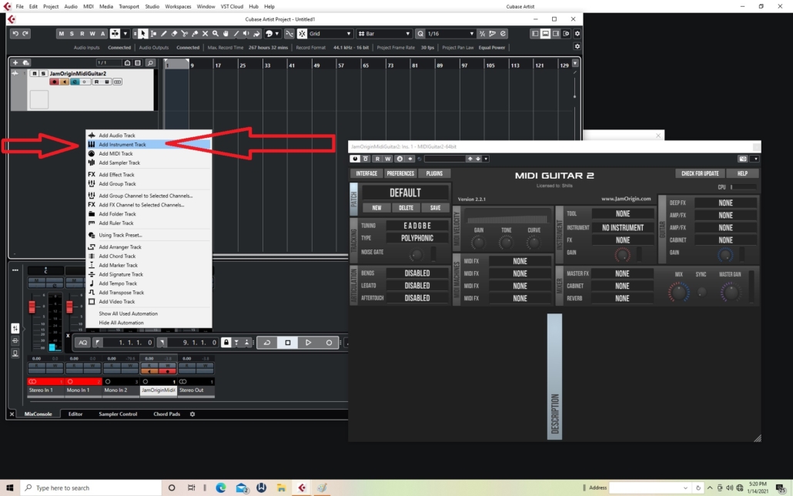Toggle plugin power/bypass button
The width and height of the screenshot is (793, 496).
coord(355,159)
